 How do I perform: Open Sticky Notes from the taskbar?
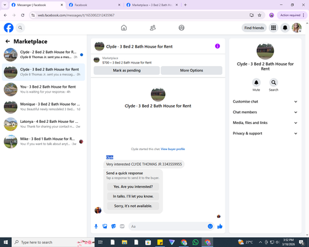click(x=160, y=242)
